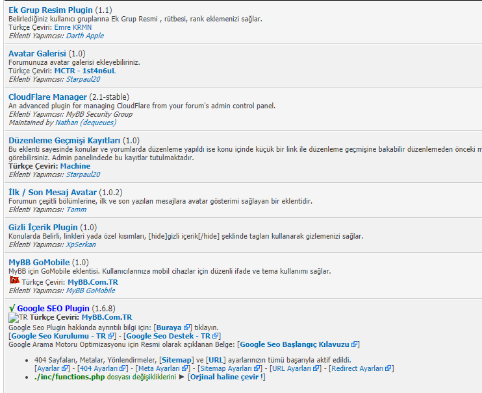
Task: Click the Machine translator link
Action: pos(75,166)
